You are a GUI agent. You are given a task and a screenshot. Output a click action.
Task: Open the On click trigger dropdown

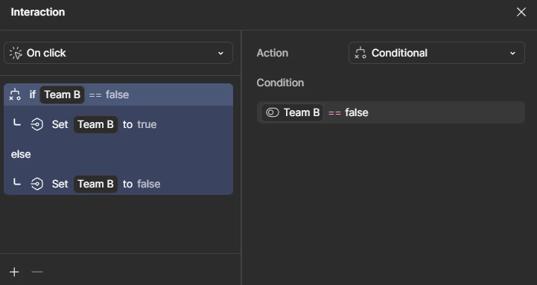[x=118, y=53]
